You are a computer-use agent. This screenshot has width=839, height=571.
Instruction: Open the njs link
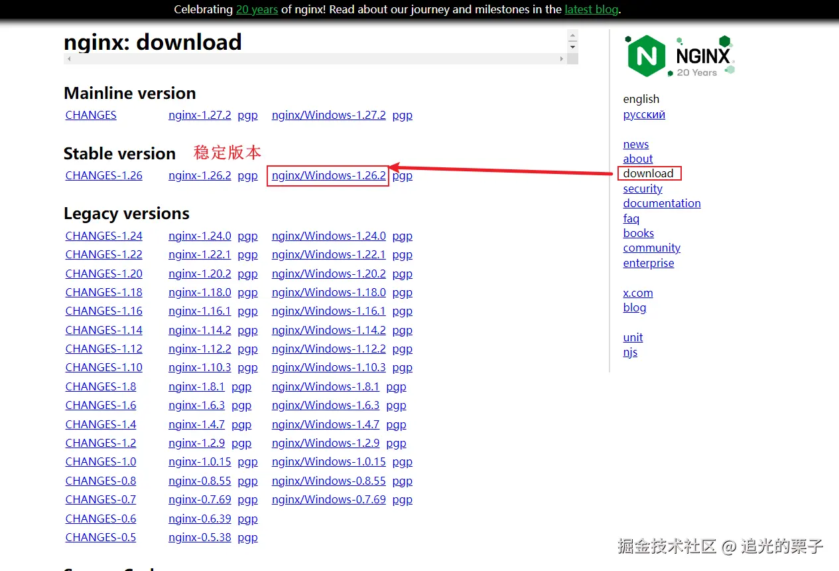[630, 352]
